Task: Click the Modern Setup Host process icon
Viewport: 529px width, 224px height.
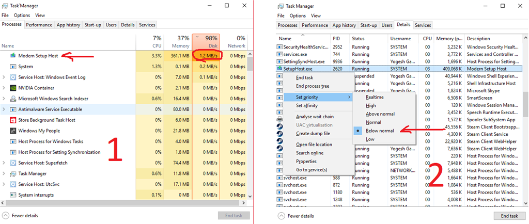Action: [13, 56]
